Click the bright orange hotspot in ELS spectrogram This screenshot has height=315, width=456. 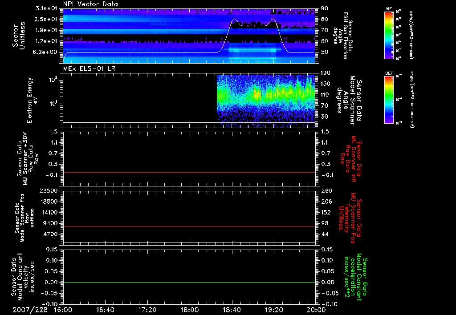click(256, 93)
